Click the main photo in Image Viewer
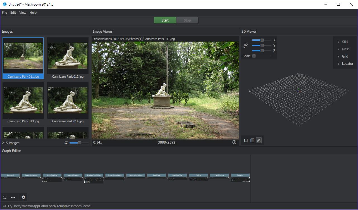This screenshot has width=358, height=210. (165, 90)
